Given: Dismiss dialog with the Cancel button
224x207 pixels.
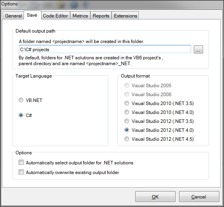Looking at the screenshot, I should 199,197.
